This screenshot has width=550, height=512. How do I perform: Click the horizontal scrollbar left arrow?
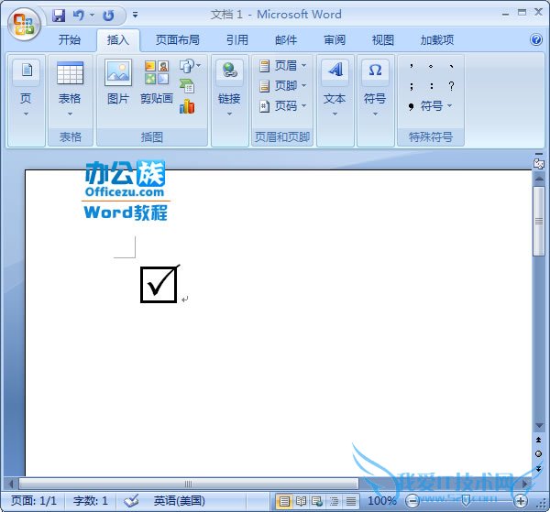pos(10,484)
